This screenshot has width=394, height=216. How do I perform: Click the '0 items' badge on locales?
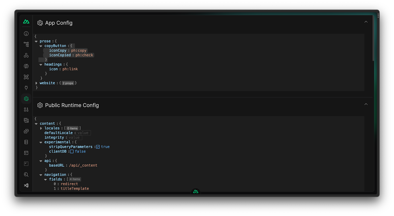pyautogui.click(x=72, y=128)
